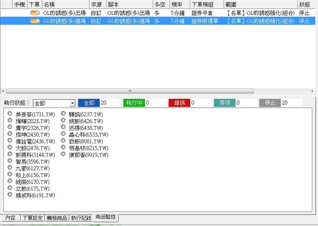This screenshot has height=226, width=318.
Task: Select the red 錯誤 status swatch
Action: coord(179,103)
